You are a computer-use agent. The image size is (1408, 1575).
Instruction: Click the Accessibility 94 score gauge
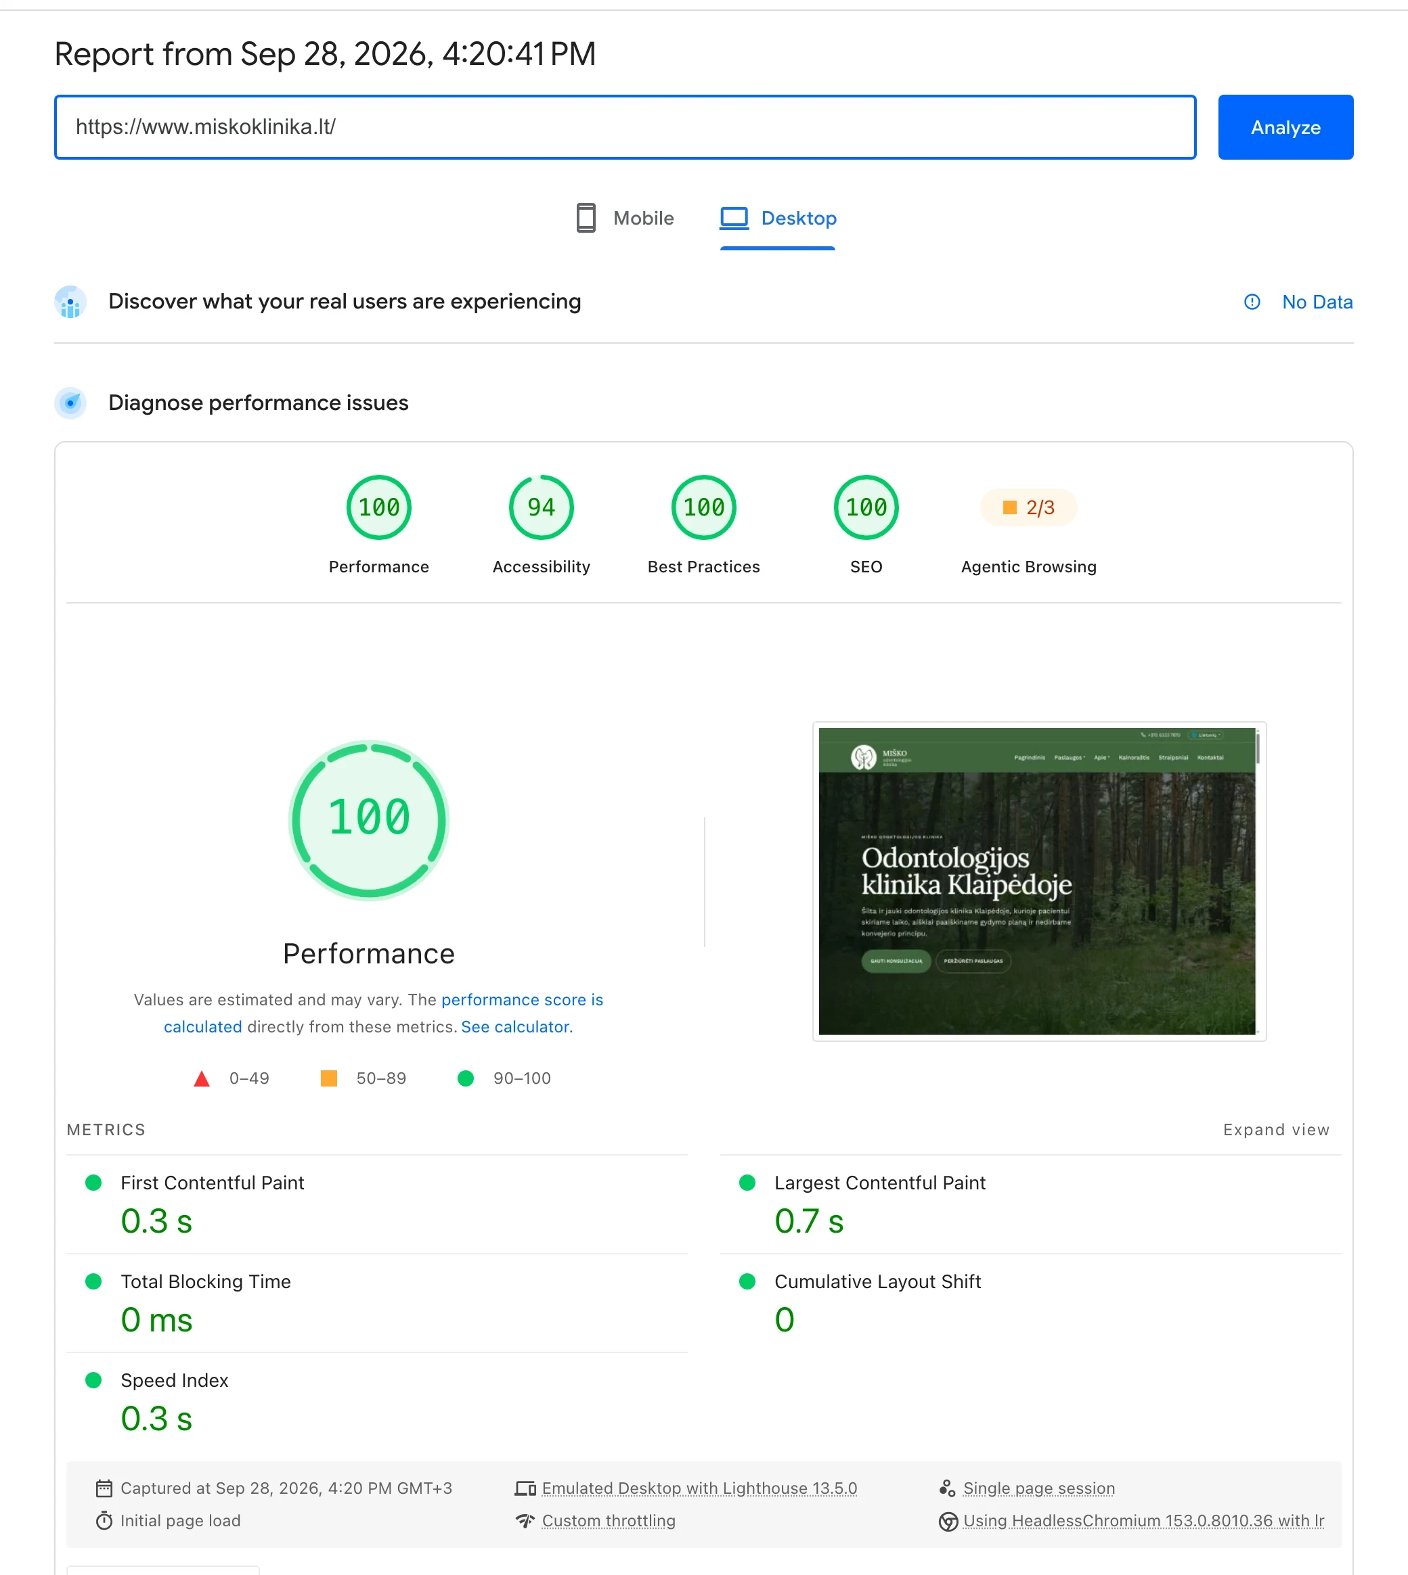click(x=541, y=507)
